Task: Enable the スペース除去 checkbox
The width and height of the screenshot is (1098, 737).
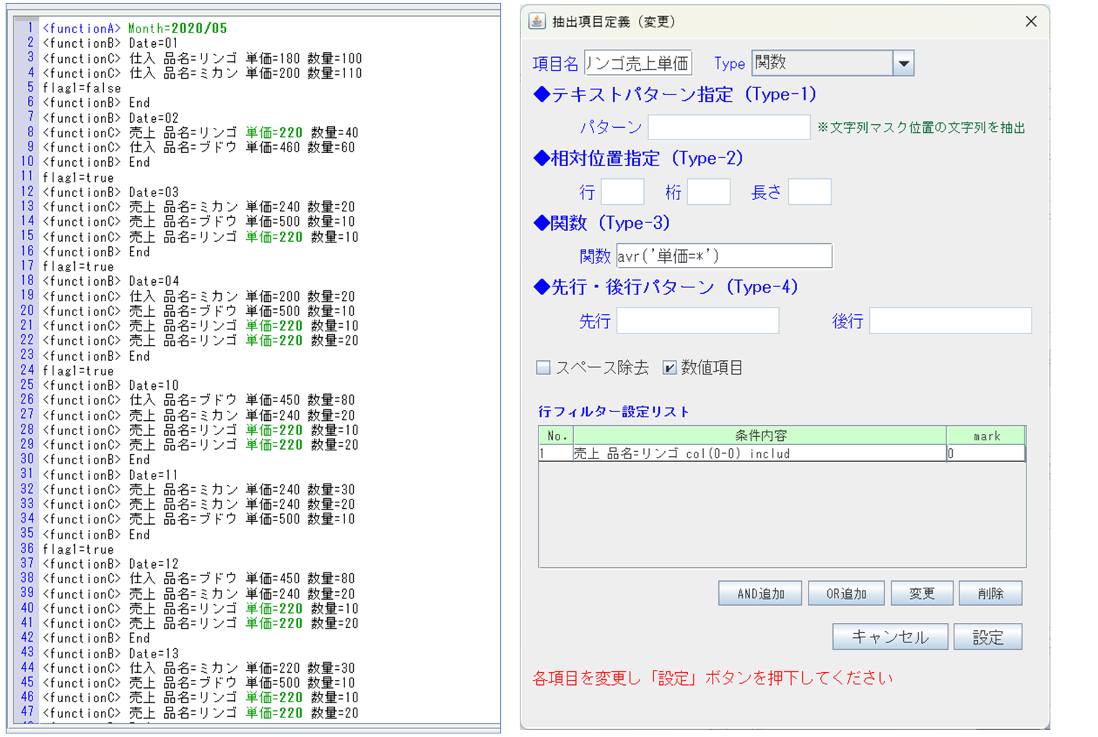Action: point(544,368)
